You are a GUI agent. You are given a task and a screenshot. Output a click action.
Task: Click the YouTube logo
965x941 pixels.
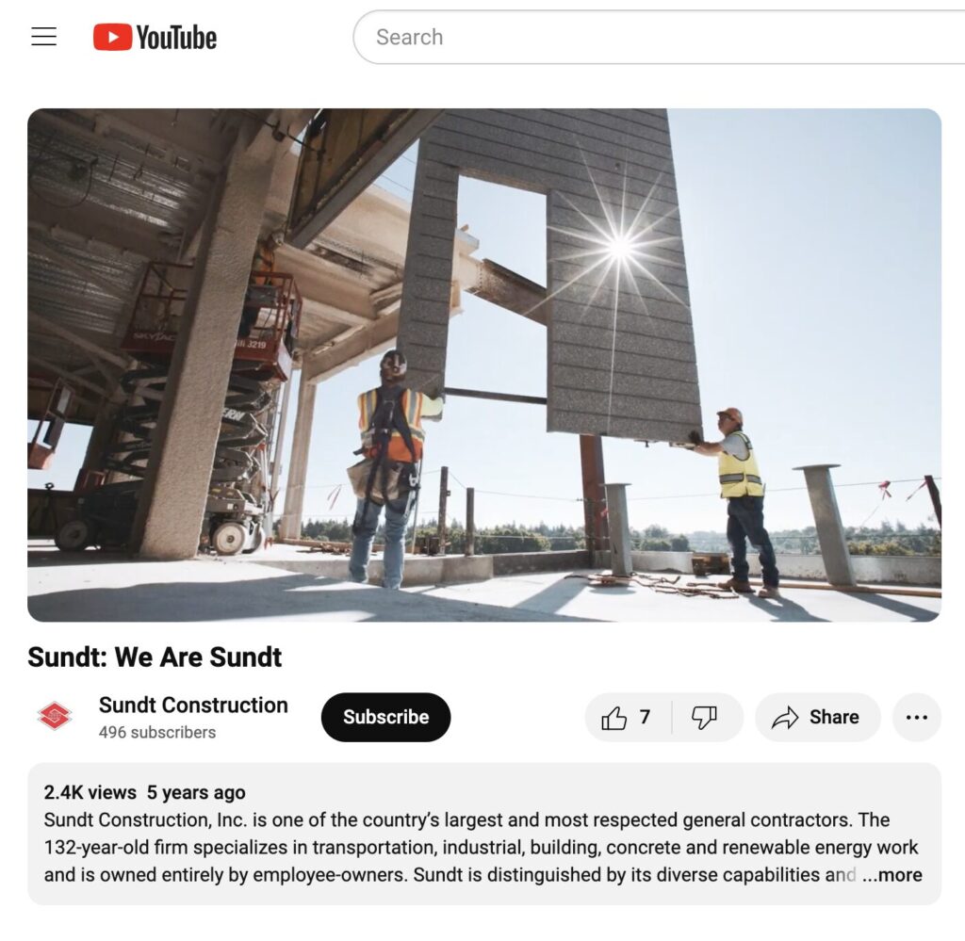tap(155, 37)
